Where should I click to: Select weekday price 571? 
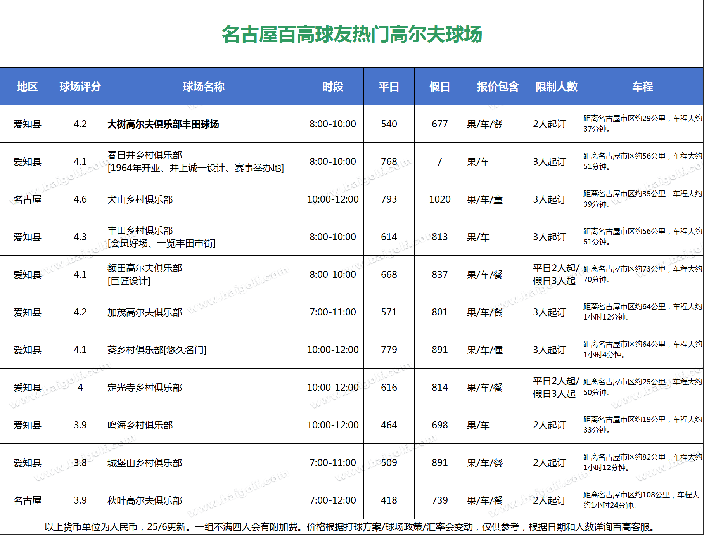coord(389,312)
